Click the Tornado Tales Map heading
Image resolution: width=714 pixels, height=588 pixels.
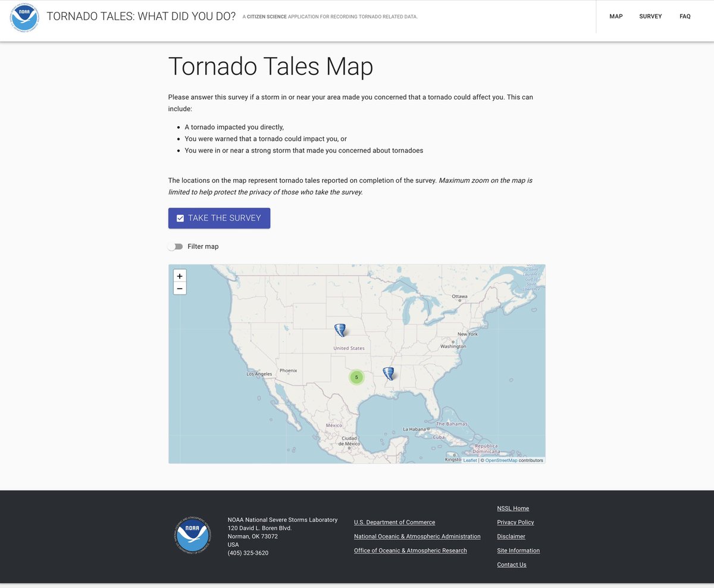click(x=271, y=66)
